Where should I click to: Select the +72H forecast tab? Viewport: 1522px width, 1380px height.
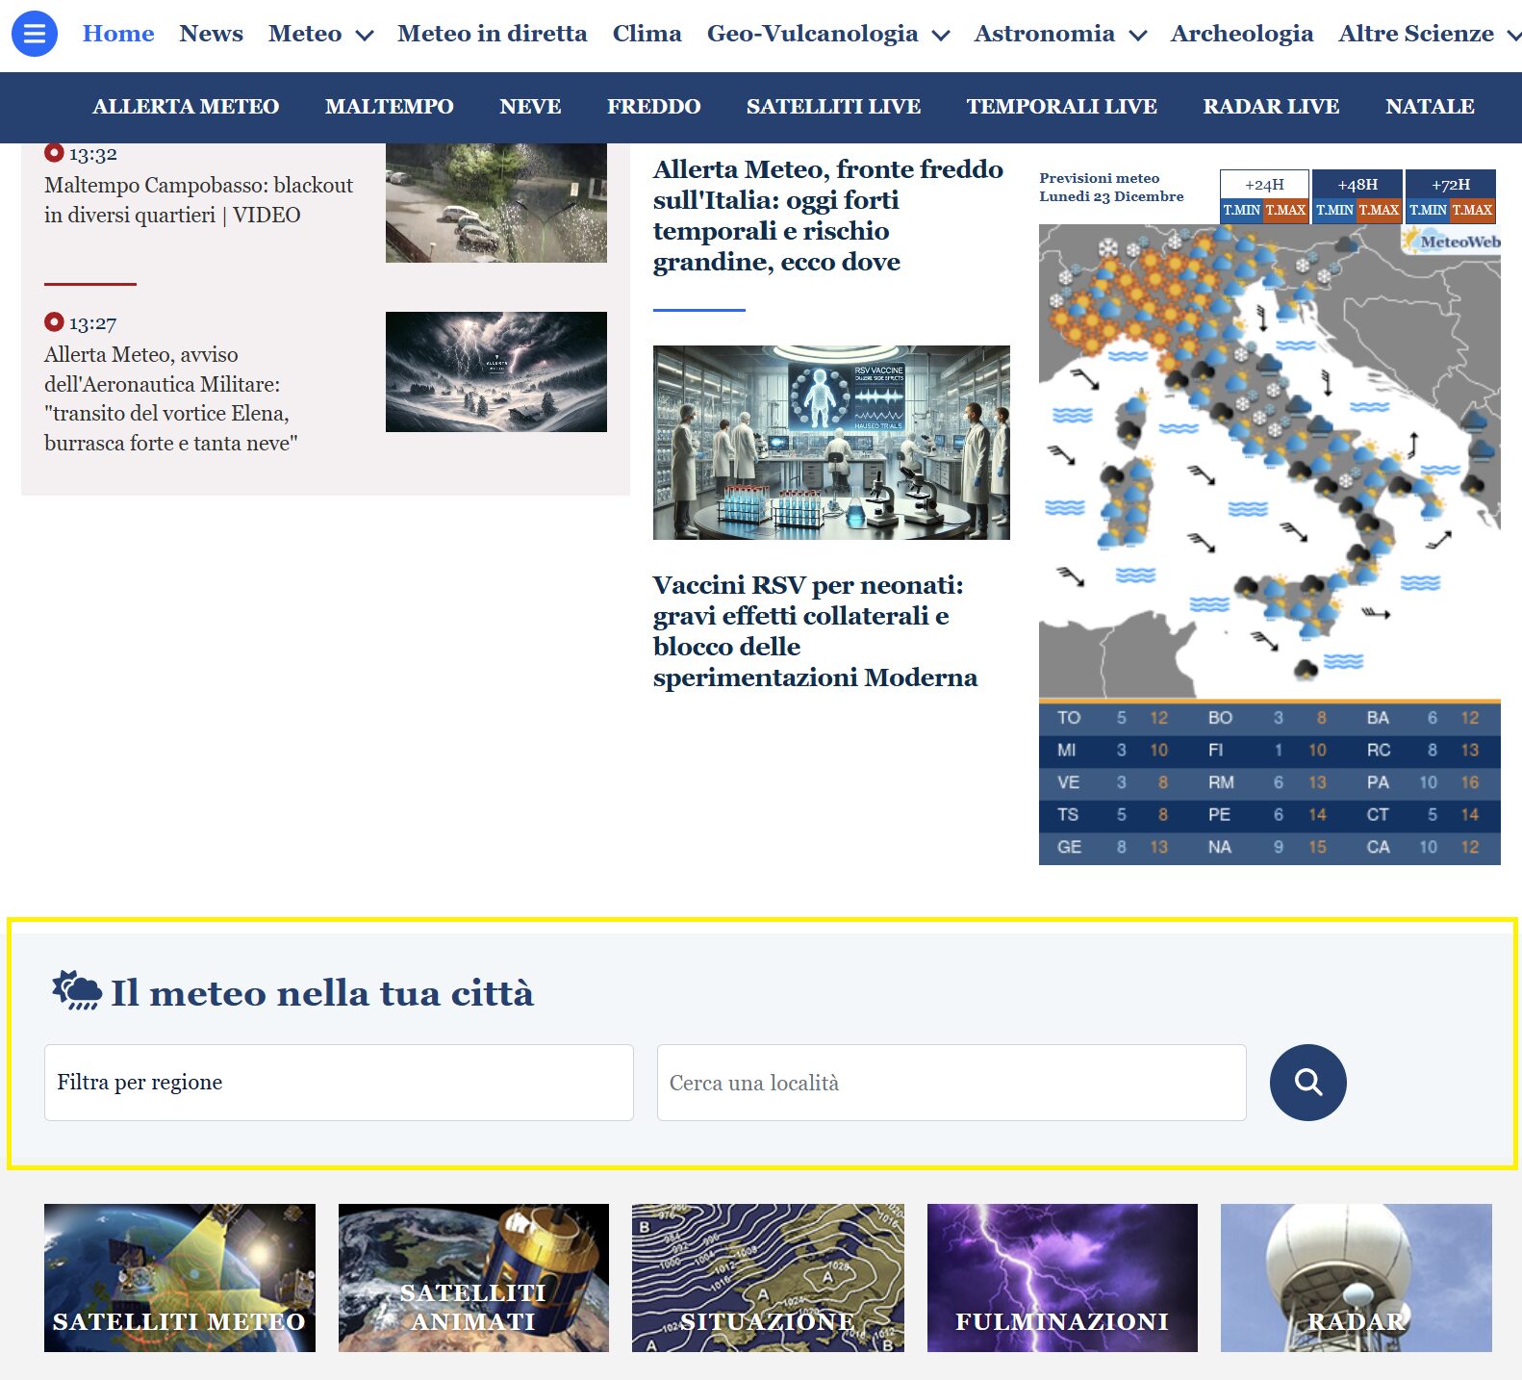(1451, 184)
